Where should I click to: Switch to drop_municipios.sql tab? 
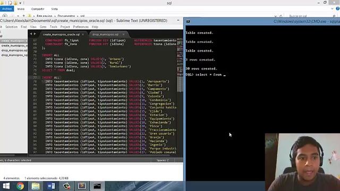tap(105, 34)
